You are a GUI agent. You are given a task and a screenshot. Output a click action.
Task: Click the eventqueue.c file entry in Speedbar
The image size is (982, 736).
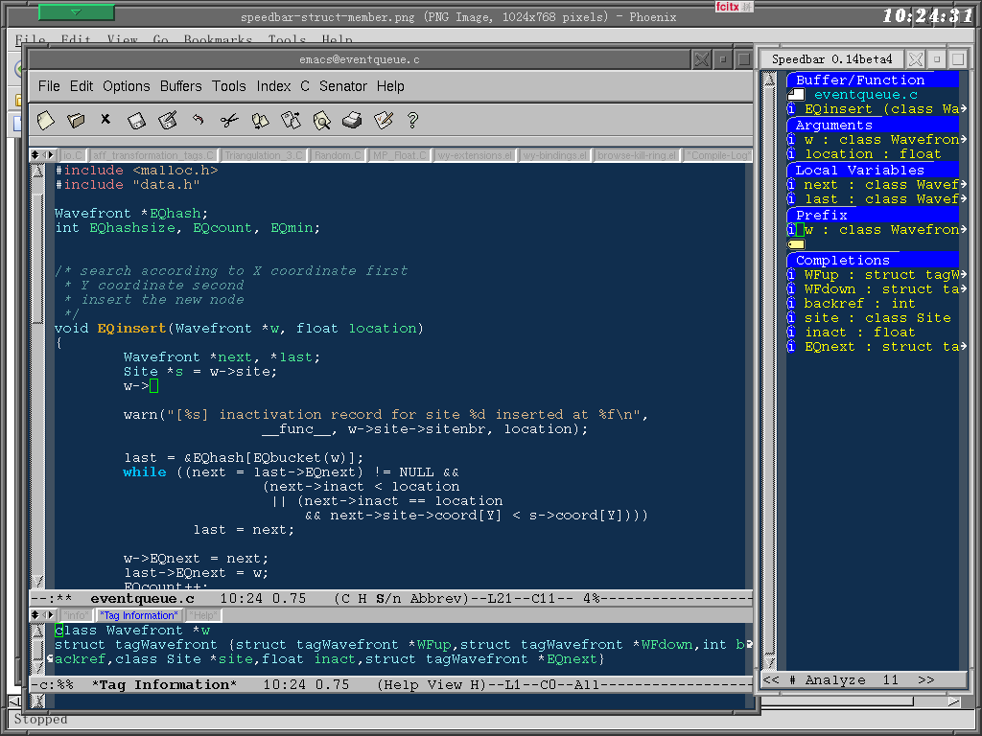[865, 95]
